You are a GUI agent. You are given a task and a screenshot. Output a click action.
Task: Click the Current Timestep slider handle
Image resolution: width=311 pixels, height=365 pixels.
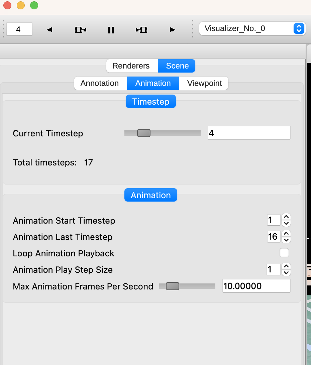coord(144,133)
